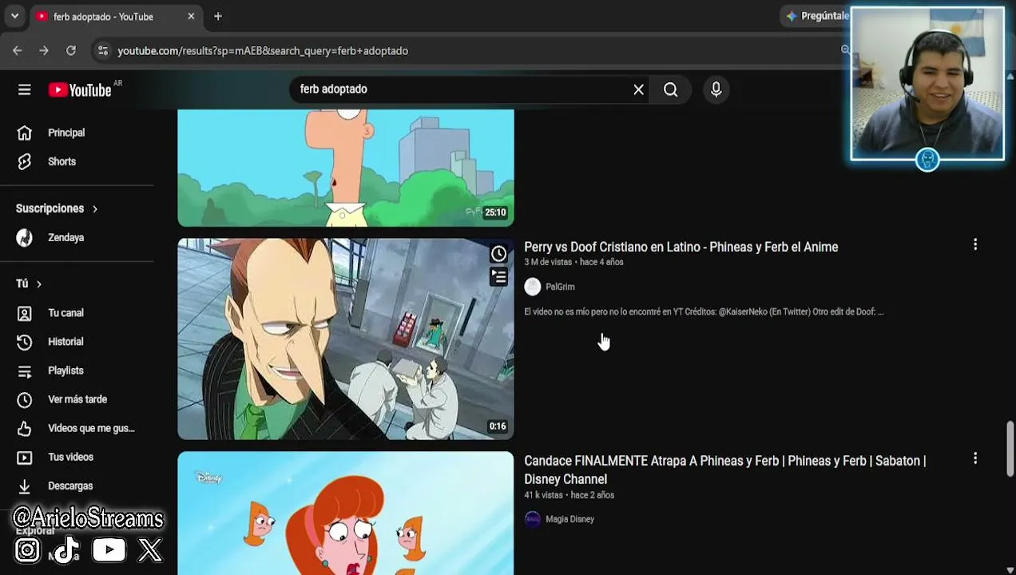
Task: Open options menu for Candace FINALMENTE video
Action: (974, 458)
